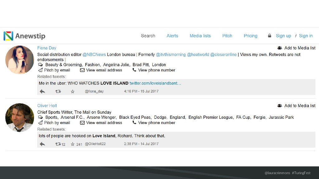This screenshot has height=179, width=319.
Task: Add Fiona Day to Media list
Action: (x=297, y=48)
